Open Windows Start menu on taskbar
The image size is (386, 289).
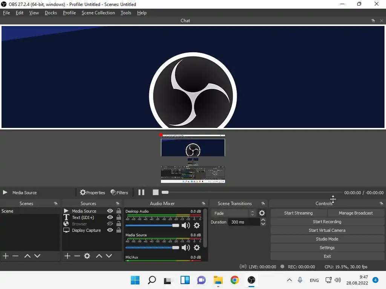pos(135,280)
